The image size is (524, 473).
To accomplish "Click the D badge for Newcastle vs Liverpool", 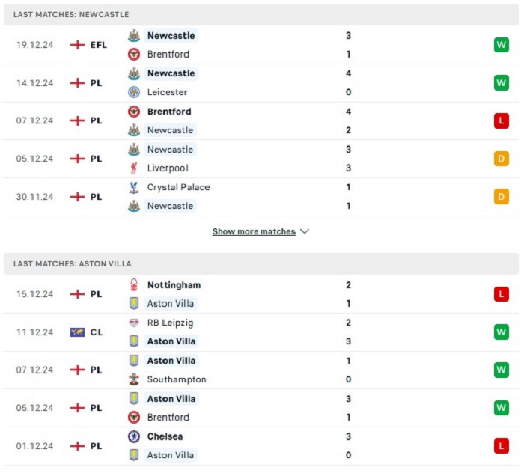I will coord(502,159).
